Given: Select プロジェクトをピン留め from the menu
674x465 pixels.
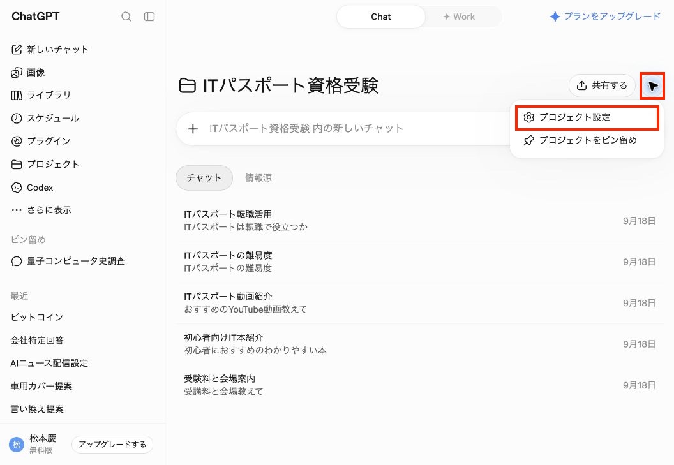Looking at the screenshot, I should 587,140.
